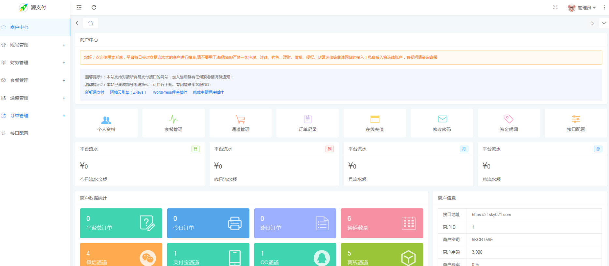Expand 套餐管理 with its plus icon
Screen dimensions: 609x266
(64, 80)
